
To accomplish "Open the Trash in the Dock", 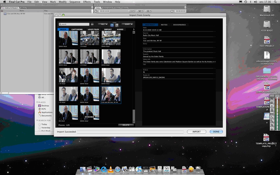I will [198, 169].
